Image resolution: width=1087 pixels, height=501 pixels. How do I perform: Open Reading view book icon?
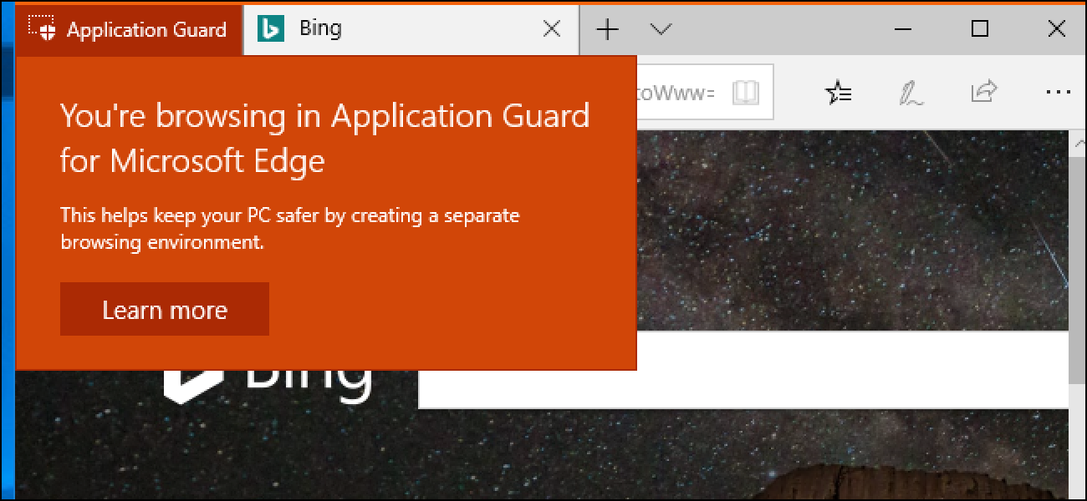pyautogui.click(x=745, y=93)
